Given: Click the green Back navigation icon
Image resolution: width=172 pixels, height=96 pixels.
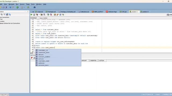Looking at the screenshot, I should (17, 7).
